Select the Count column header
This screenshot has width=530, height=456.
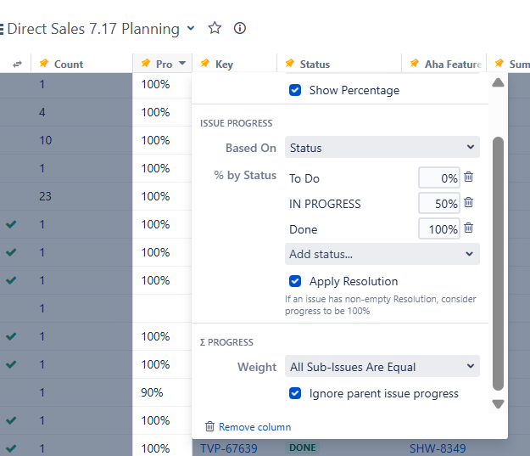pos(81,64)
